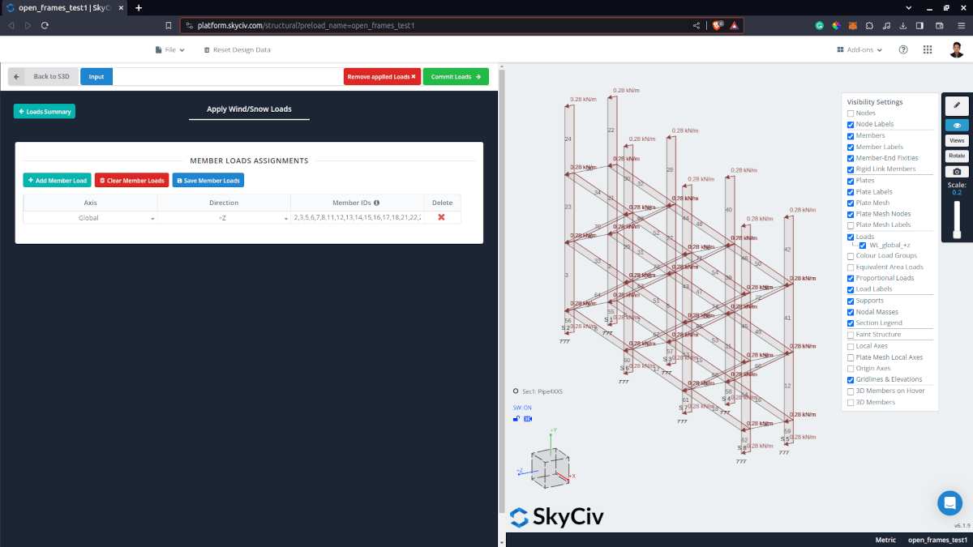
Task: Expand the File menu
Action: coord(169,49)
